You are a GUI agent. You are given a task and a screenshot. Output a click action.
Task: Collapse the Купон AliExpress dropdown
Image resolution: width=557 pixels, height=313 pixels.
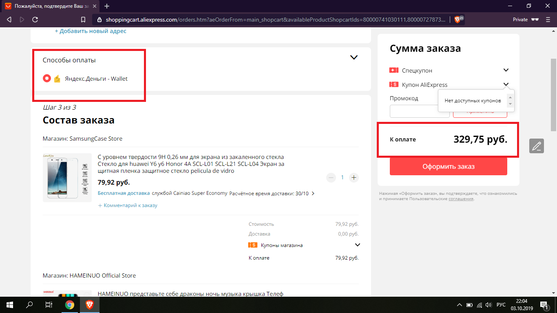pyautogui.click(x=506, y=85)
